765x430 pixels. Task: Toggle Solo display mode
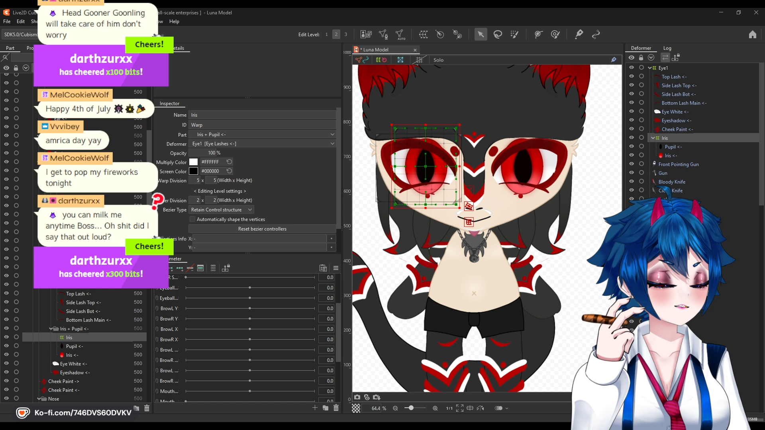[x=438, y=60]
